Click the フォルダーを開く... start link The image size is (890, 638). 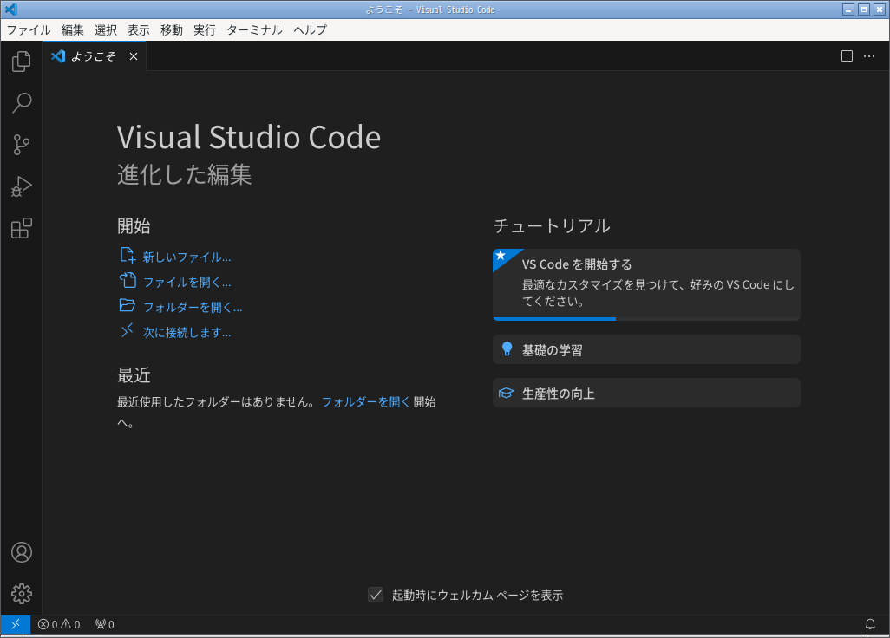point(193,307)
